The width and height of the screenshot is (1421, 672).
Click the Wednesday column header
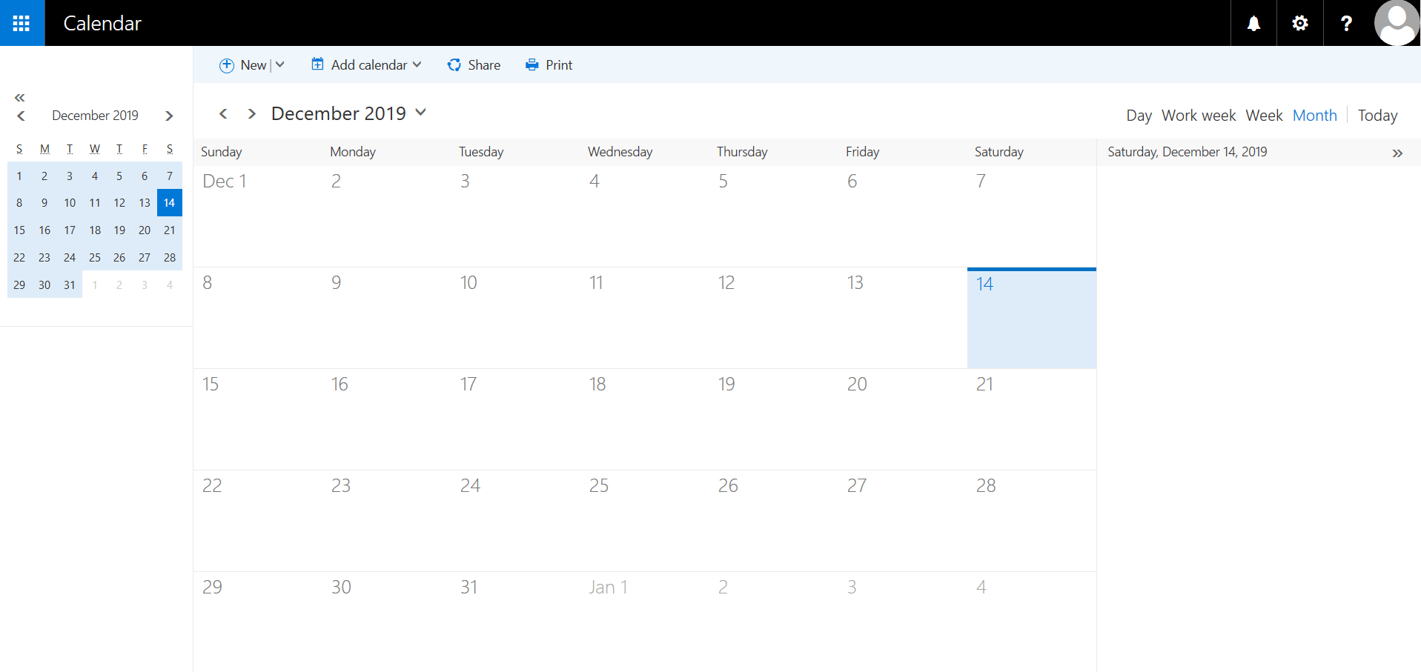click(x=620, y=152)
